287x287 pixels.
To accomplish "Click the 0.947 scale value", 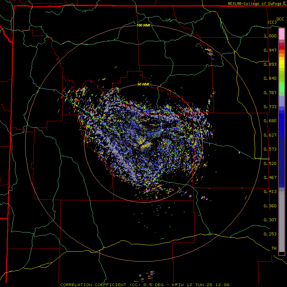I will click(x=270, y=50).
